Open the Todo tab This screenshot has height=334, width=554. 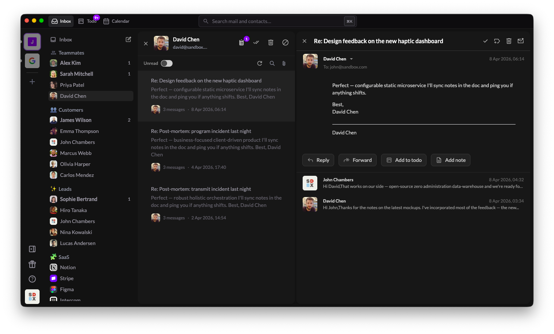[88, 21]
